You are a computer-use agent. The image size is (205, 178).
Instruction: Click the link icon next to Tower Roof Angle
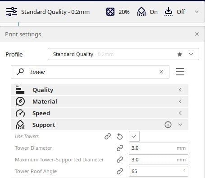[120, 171]
